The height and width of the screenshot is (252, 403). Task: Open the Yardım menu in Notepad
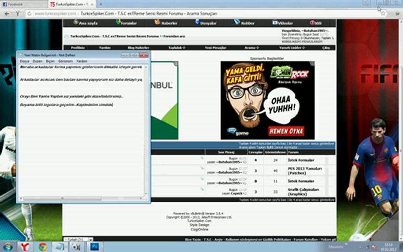point(82,61)
